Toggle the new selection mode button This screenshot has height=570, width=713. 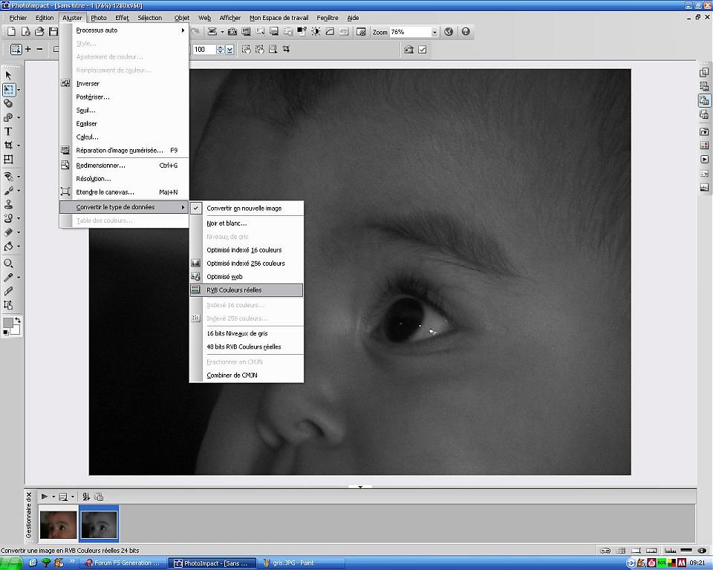click(16, 49)
